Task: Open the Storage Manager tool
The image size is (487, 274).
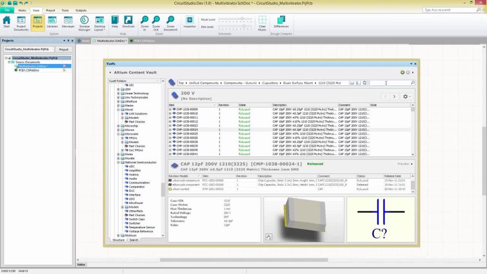Action: coord(84,23)
